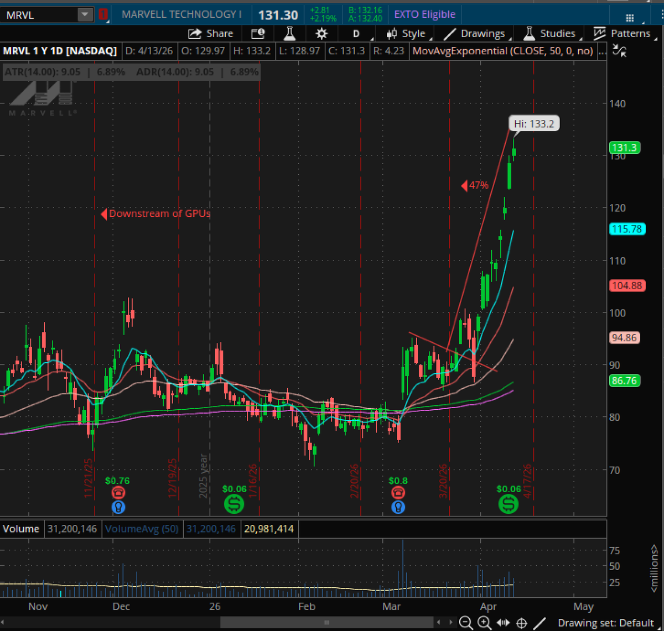
Task: Click the 4/17/26 expiration marker
Action: 527,480
